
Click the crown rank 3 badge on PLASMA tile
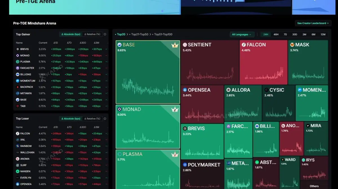click(x=175, y=154)
